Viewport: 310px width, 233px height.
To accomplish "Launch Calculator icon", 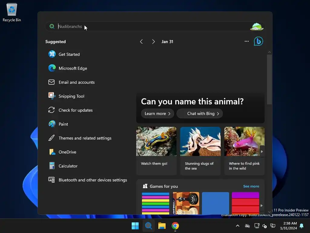I will click(x=52, y=166).
